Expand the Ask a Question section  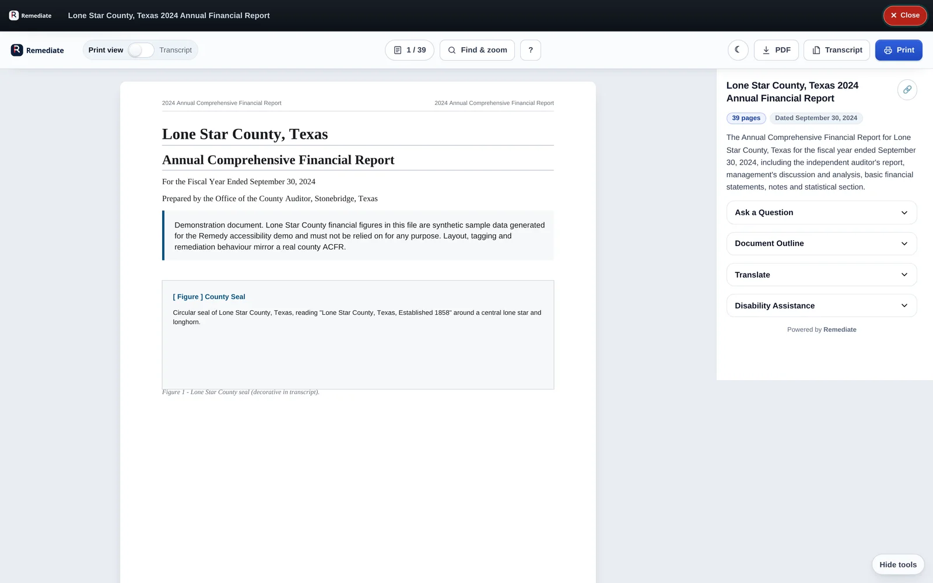[x=822, y=213]
